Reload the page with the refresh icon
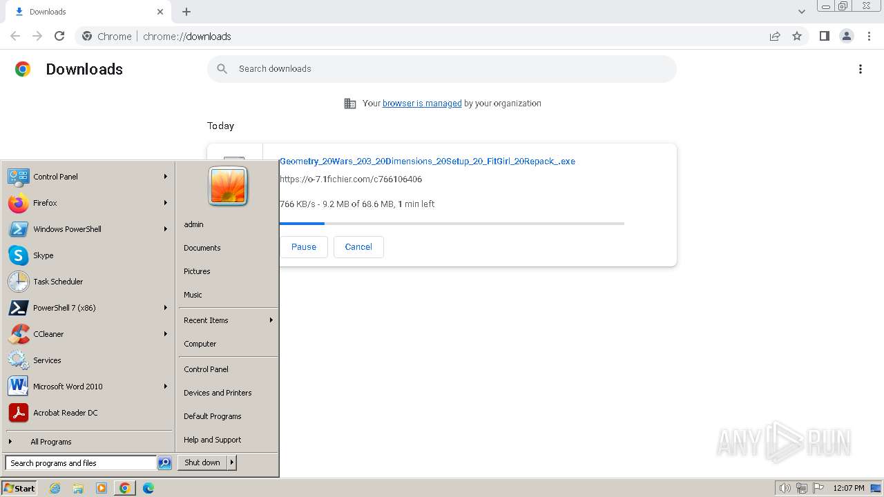The height and width of the screenshot is (497, 884). coord(59,36)
